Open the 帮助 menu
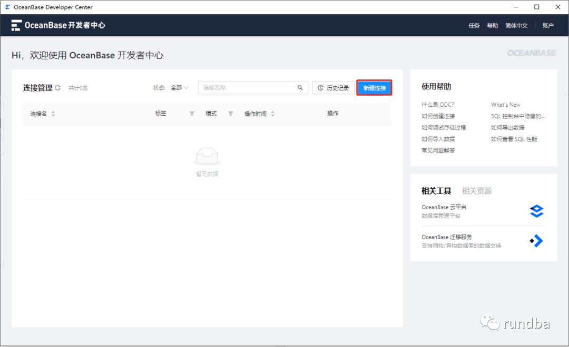 coord(493,25)
